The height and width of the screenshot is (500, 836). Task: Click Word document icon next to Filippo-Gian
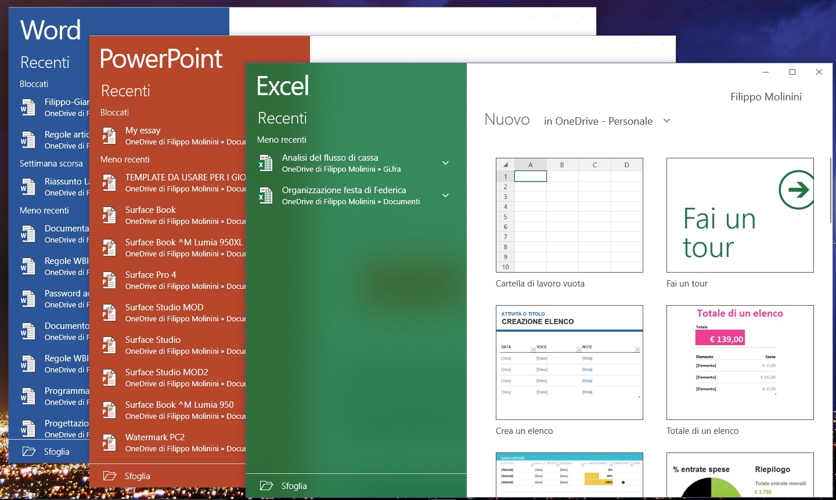click(x=28, y=107)
